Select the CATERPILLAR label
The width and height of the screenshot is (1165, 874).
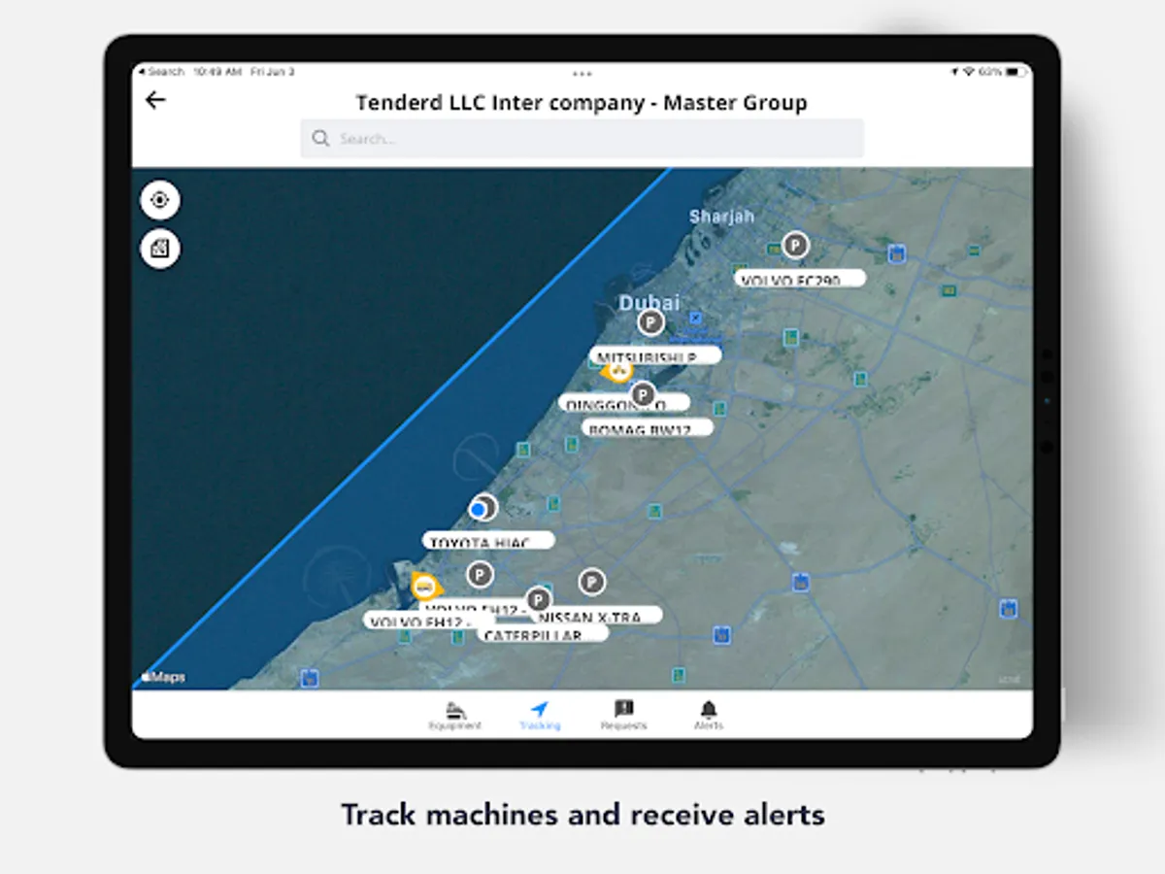point(543,633)
